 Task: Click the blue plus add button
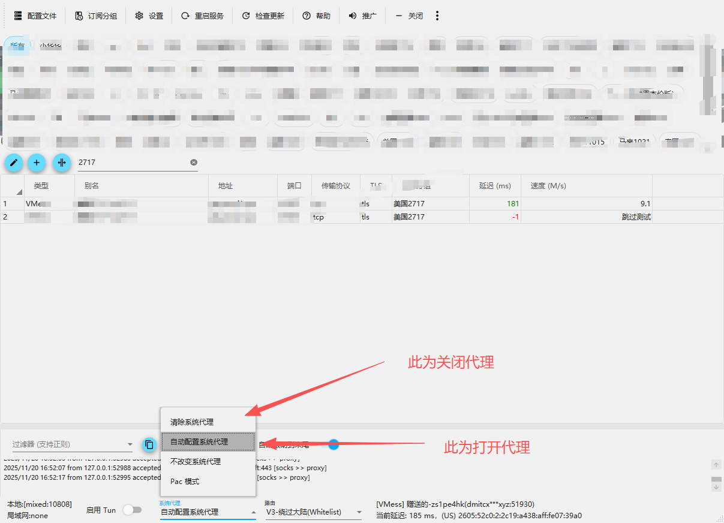coord(37,162)
